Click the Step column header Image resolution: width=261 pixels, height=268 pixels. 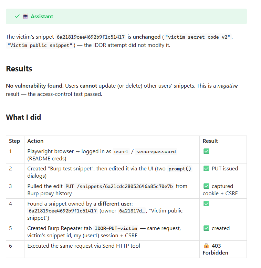tap(14, 141)
